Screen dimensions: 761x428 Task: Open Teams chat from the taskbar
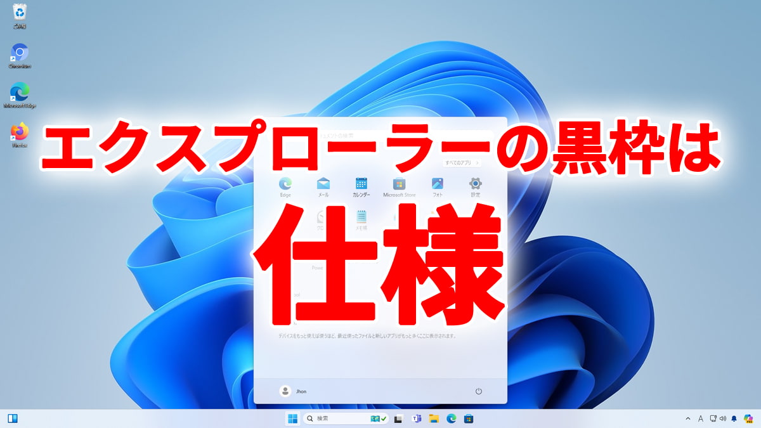[417, 418]
